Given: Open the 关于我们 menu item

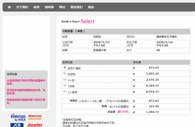Looking at the screenshot, I should click(22, 7).
